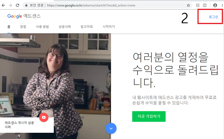Click the 로그인 link

pos(213,17)
